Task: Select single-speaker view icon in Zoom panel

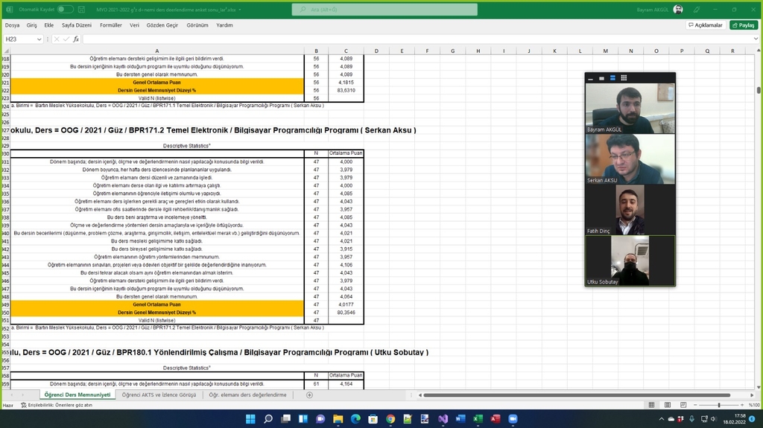Action: click(x=601, y=77)
